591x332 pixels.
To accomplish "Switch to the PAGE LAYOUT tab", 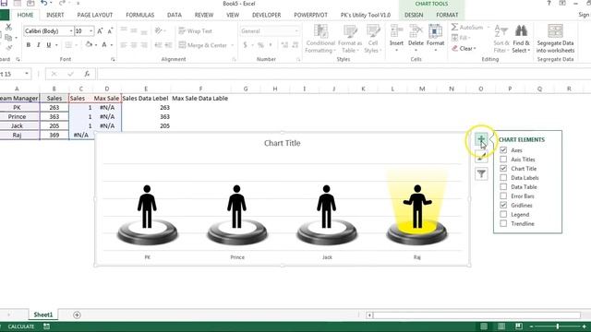I will pyautogui.click(x=94, y=15).
